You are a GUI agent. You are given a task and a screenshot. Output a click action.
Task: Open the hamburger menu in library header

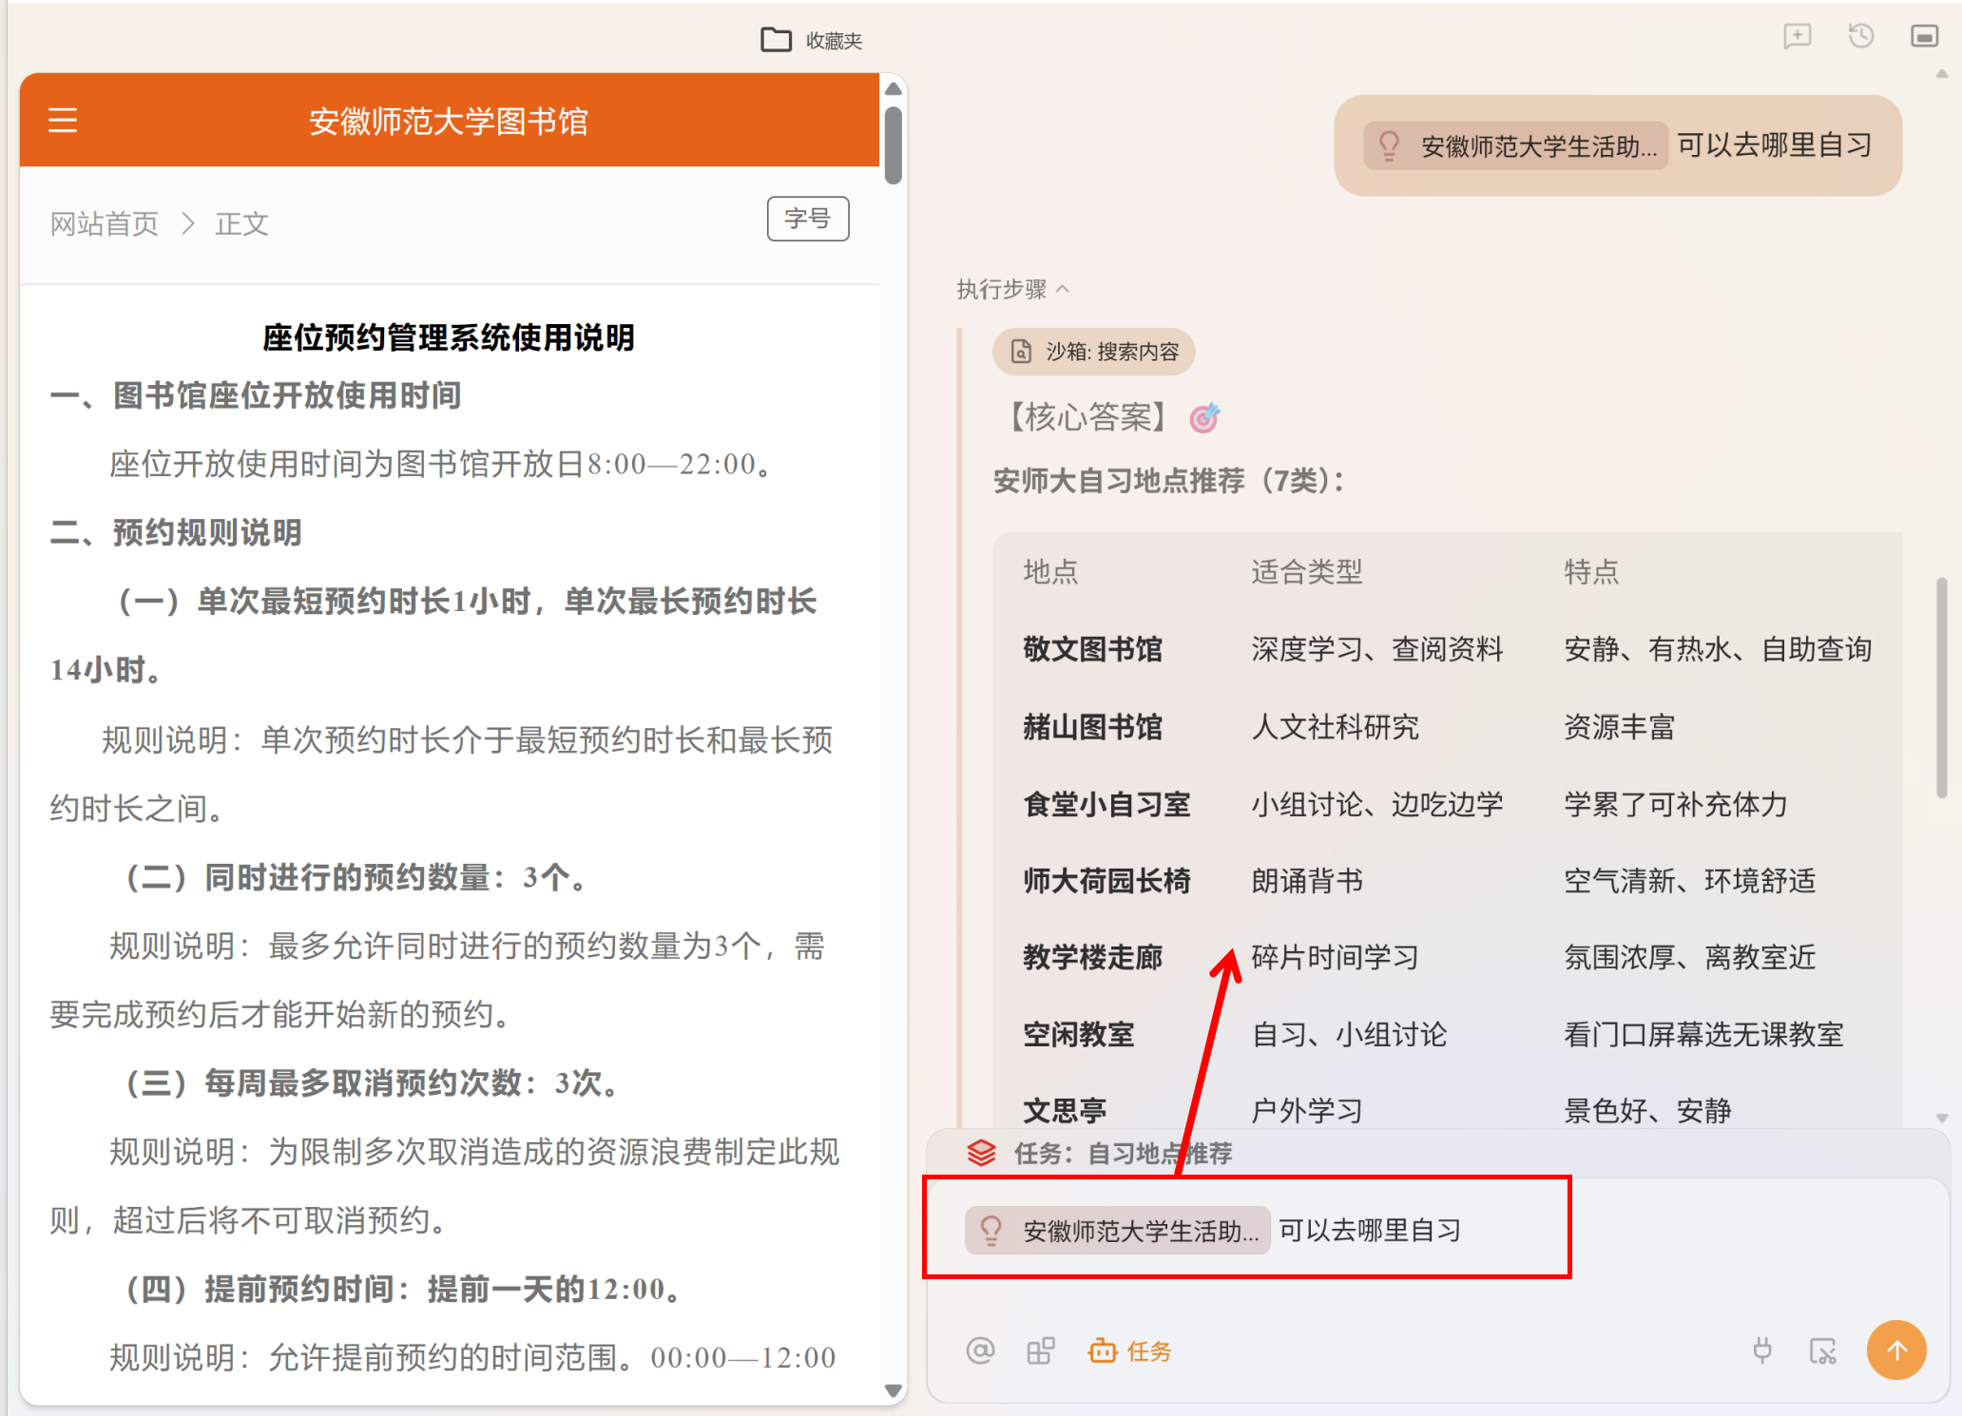[63, 121]
